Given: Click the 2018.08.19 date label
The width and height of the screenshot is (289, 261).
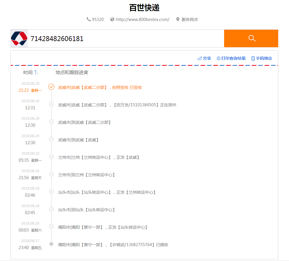Looking at the screenshot, I should (x=30, y=171).
